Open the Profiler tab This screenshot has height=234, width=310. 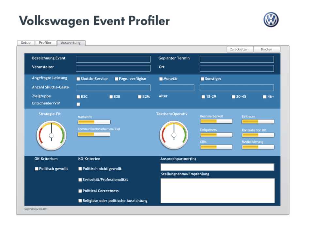click(x=45, y=43)
